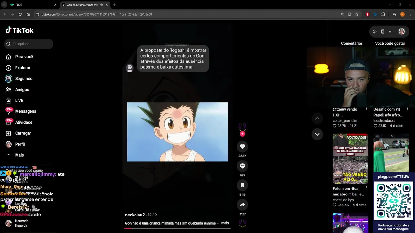Click the site info icon

coord(37,14)
